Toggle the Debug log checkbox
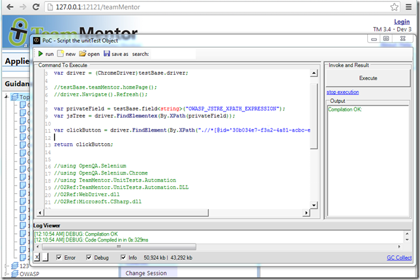Image resolution: width=420 pixels, height=280 pixels. click(x=89, y=257)
